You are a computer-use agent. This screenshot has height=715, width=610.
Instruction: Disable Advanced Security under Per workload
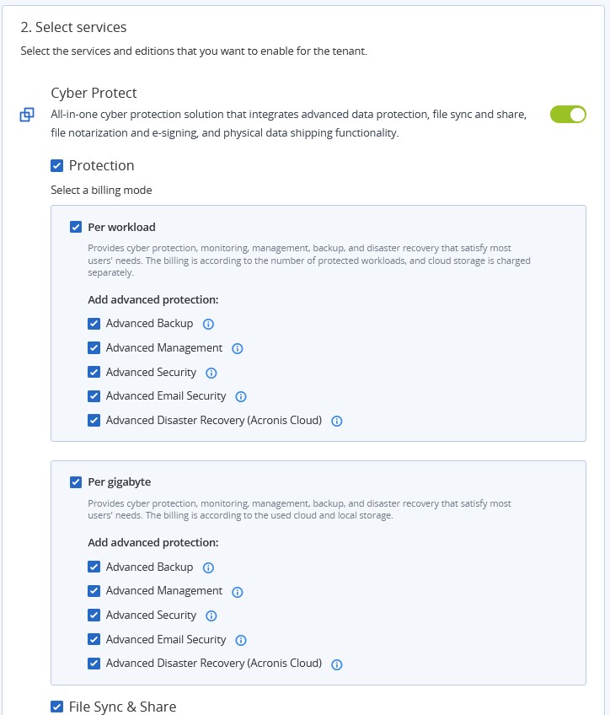(94, 373)
